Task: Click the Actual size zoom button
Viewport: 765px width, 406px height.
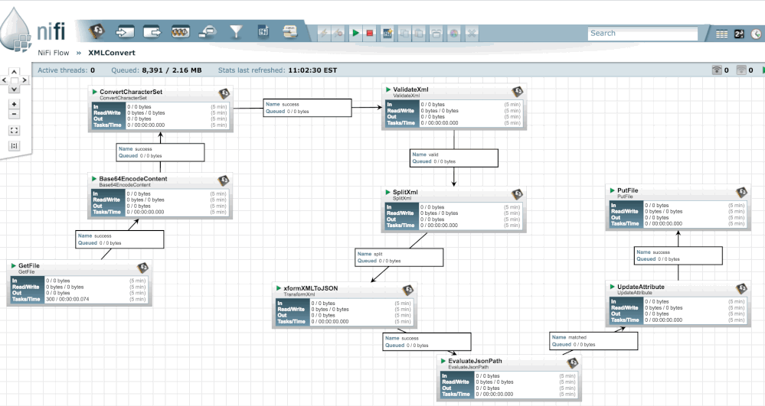Action: click(14, 146)
